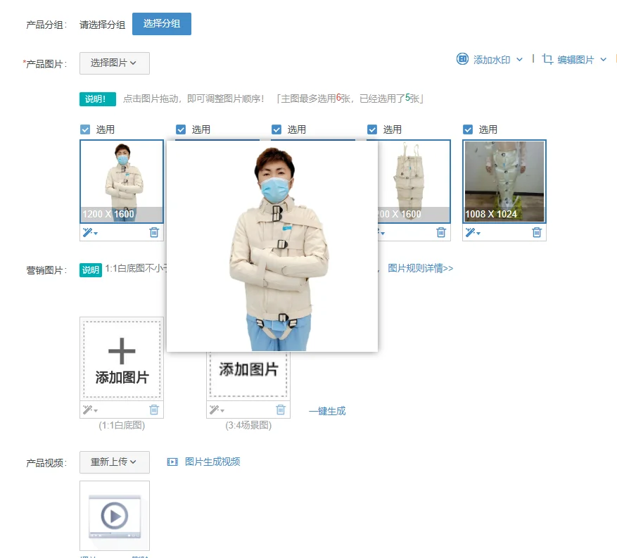Open the 选择图片 dropdown
617x558 pixels.
(x=114, y=63)
